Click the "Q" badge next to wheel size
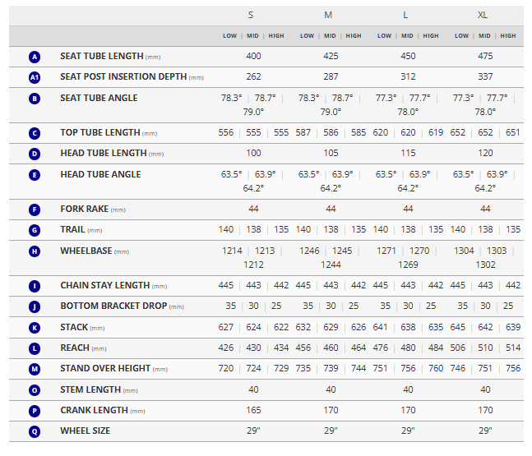 [35, 431]
